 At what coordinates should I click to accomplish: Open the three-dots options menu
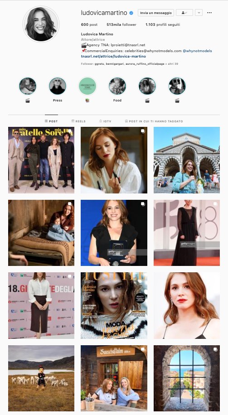(209, 13)
